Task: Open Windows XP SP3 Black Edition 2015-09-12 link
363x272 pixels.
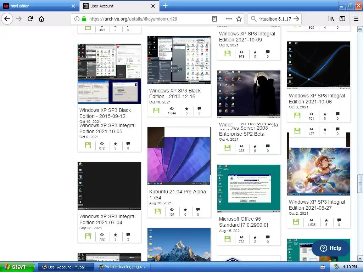Action: tap(105, 113)
